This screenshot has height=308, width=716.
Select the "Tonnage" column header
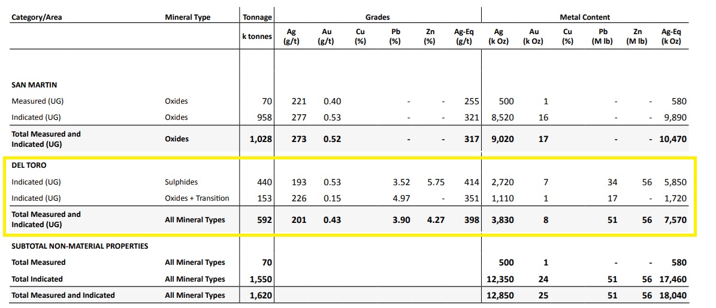click(257, 17)
